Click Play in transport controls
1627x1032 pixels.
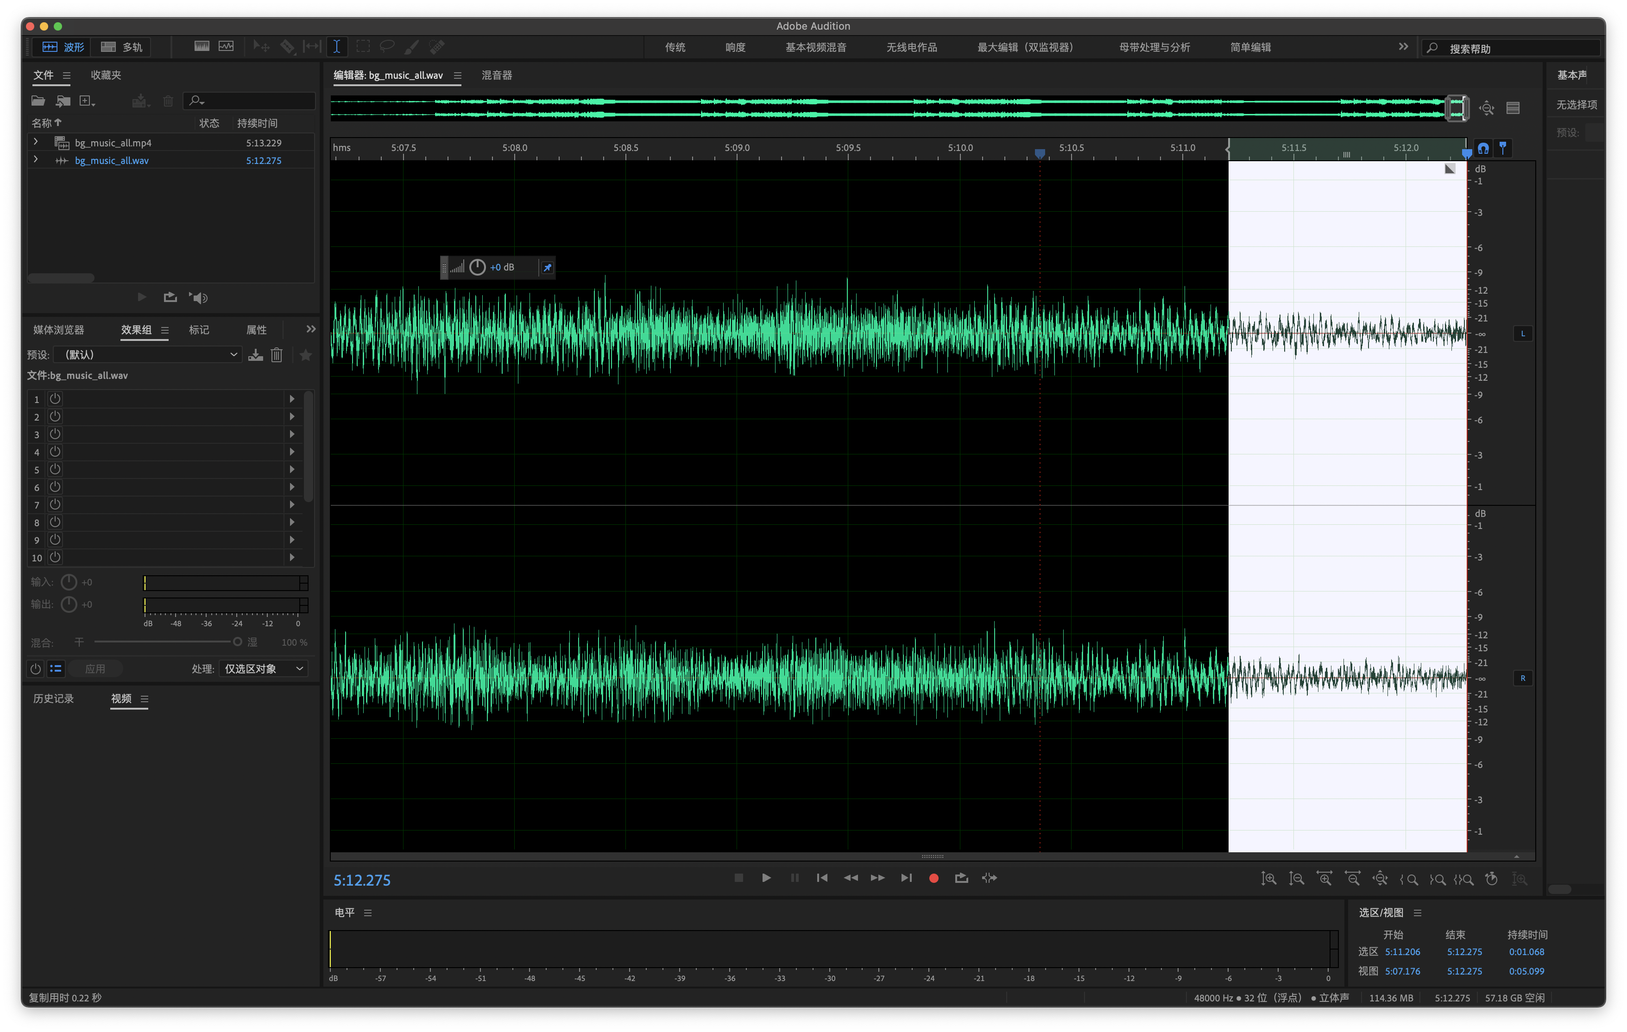(x=766, y=878)
